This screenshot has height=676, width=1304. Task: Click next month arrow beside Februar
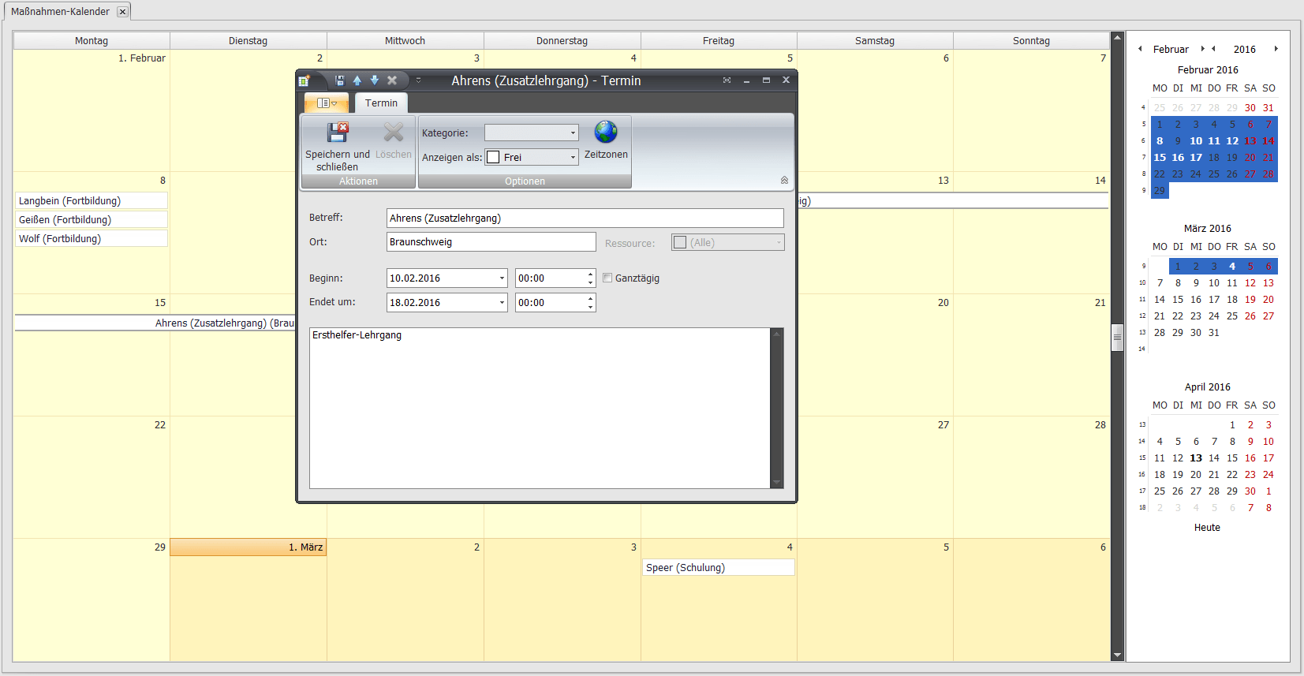point(1202,49)
